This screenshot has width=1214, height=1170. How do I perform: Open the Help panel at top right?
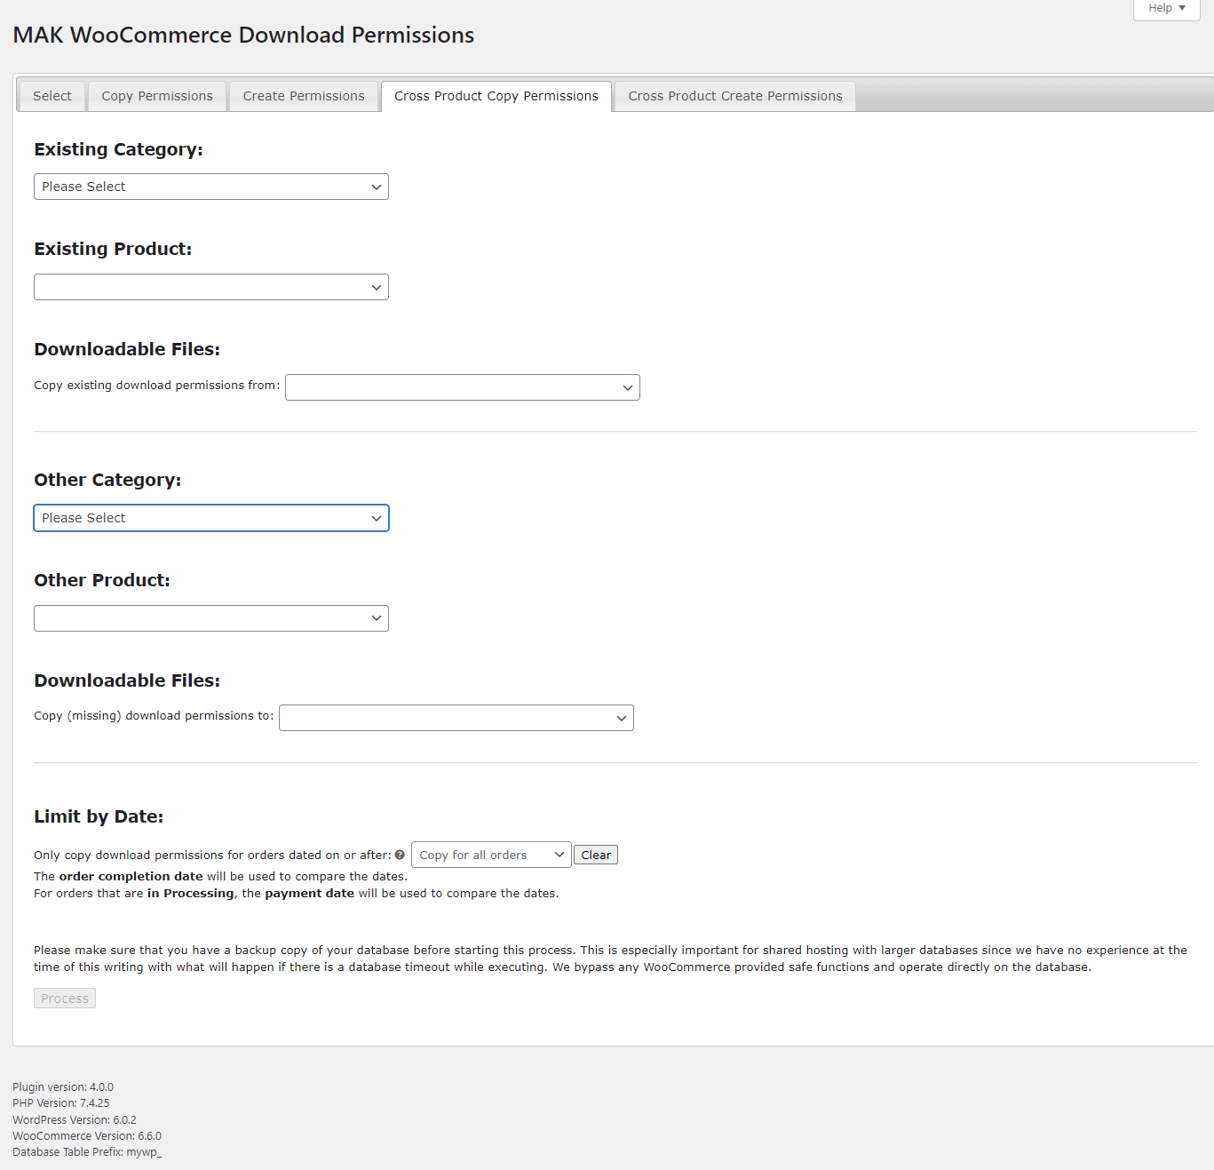[x=1166, y=8]
